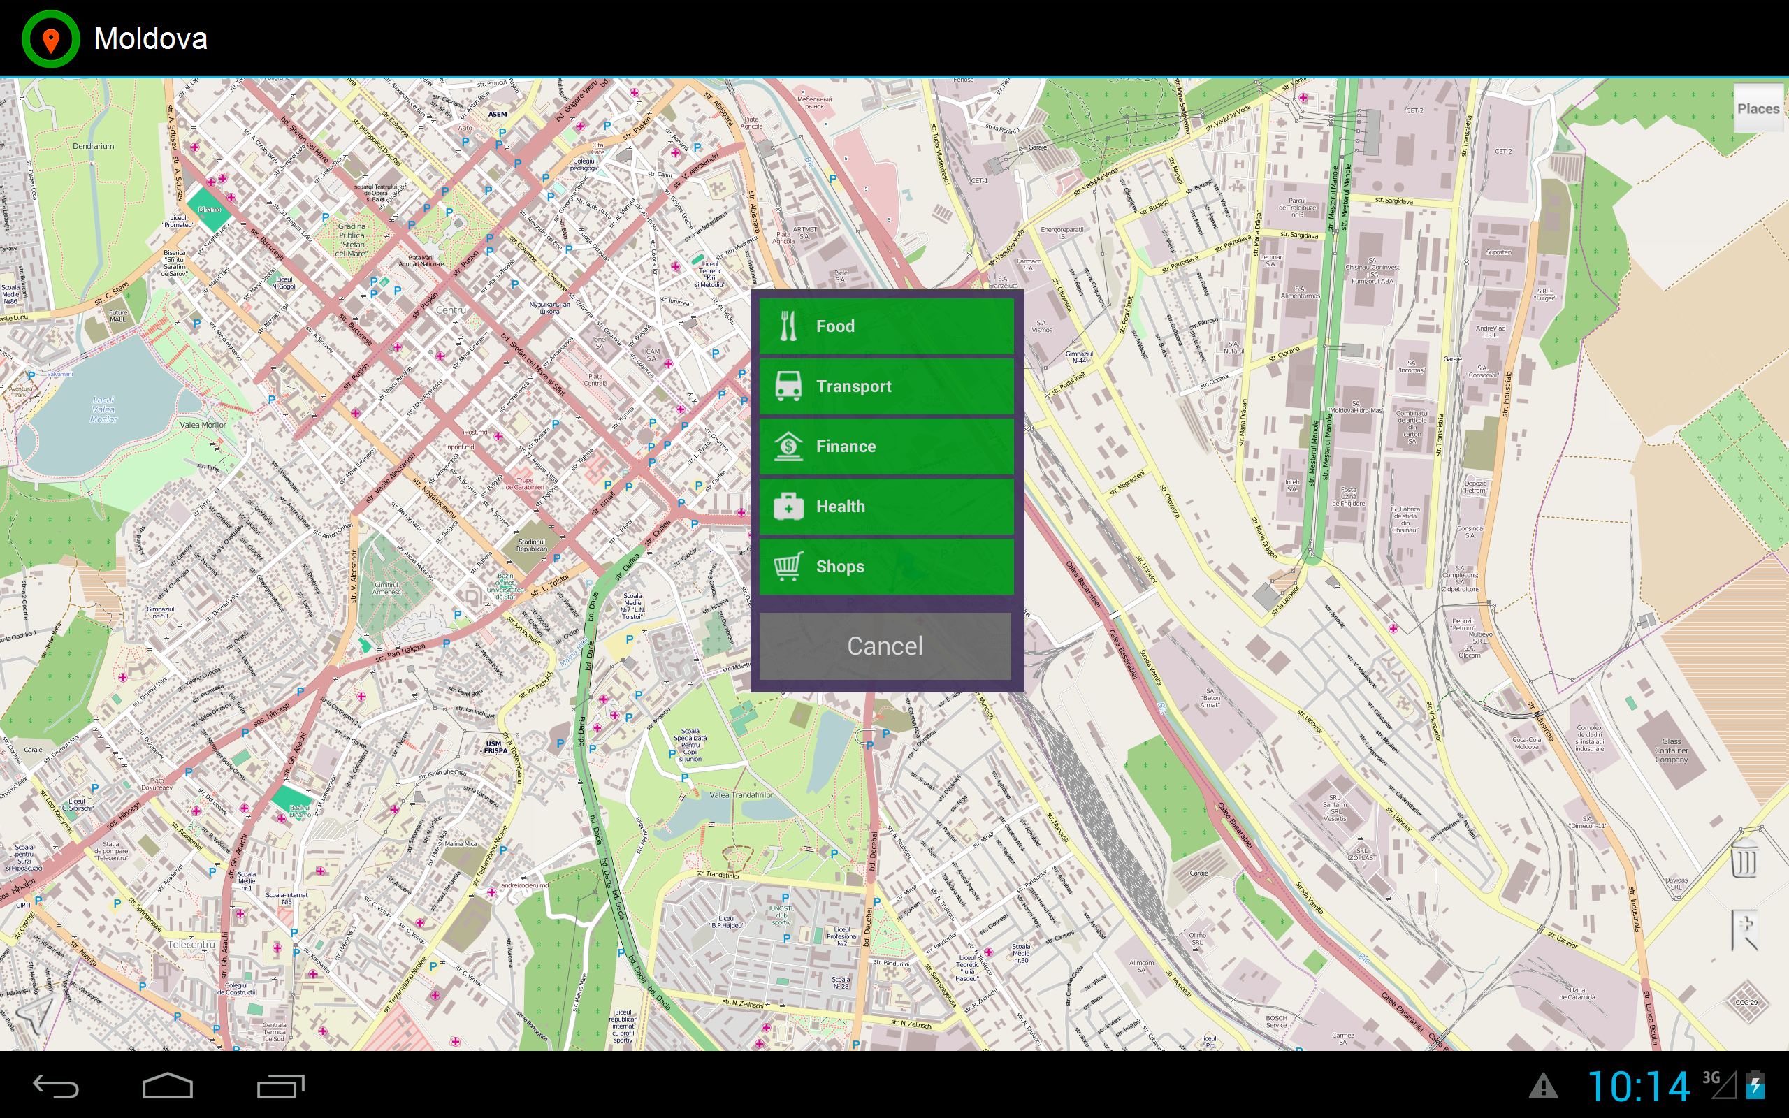Click the green location marker app icon
This screenshot has height=1118, width=1789.
(x=50, y=38)
